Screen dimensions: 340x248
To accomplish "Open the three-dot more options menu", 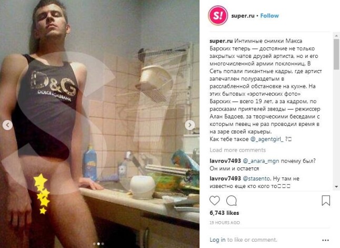I will pyautogui.click(x=325, y=240).
